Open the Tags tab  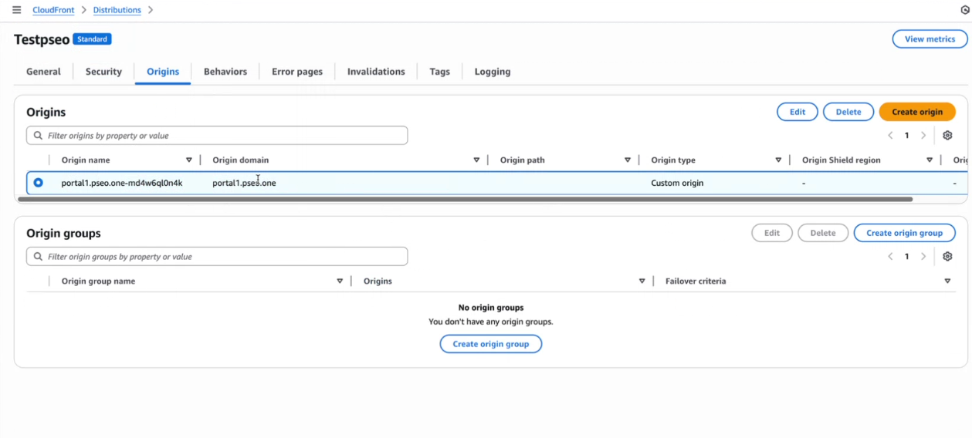tap(440, 72)
